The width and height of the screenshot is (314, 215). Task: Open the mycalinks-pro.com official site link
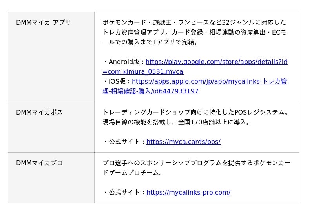[x=188, y=193]
